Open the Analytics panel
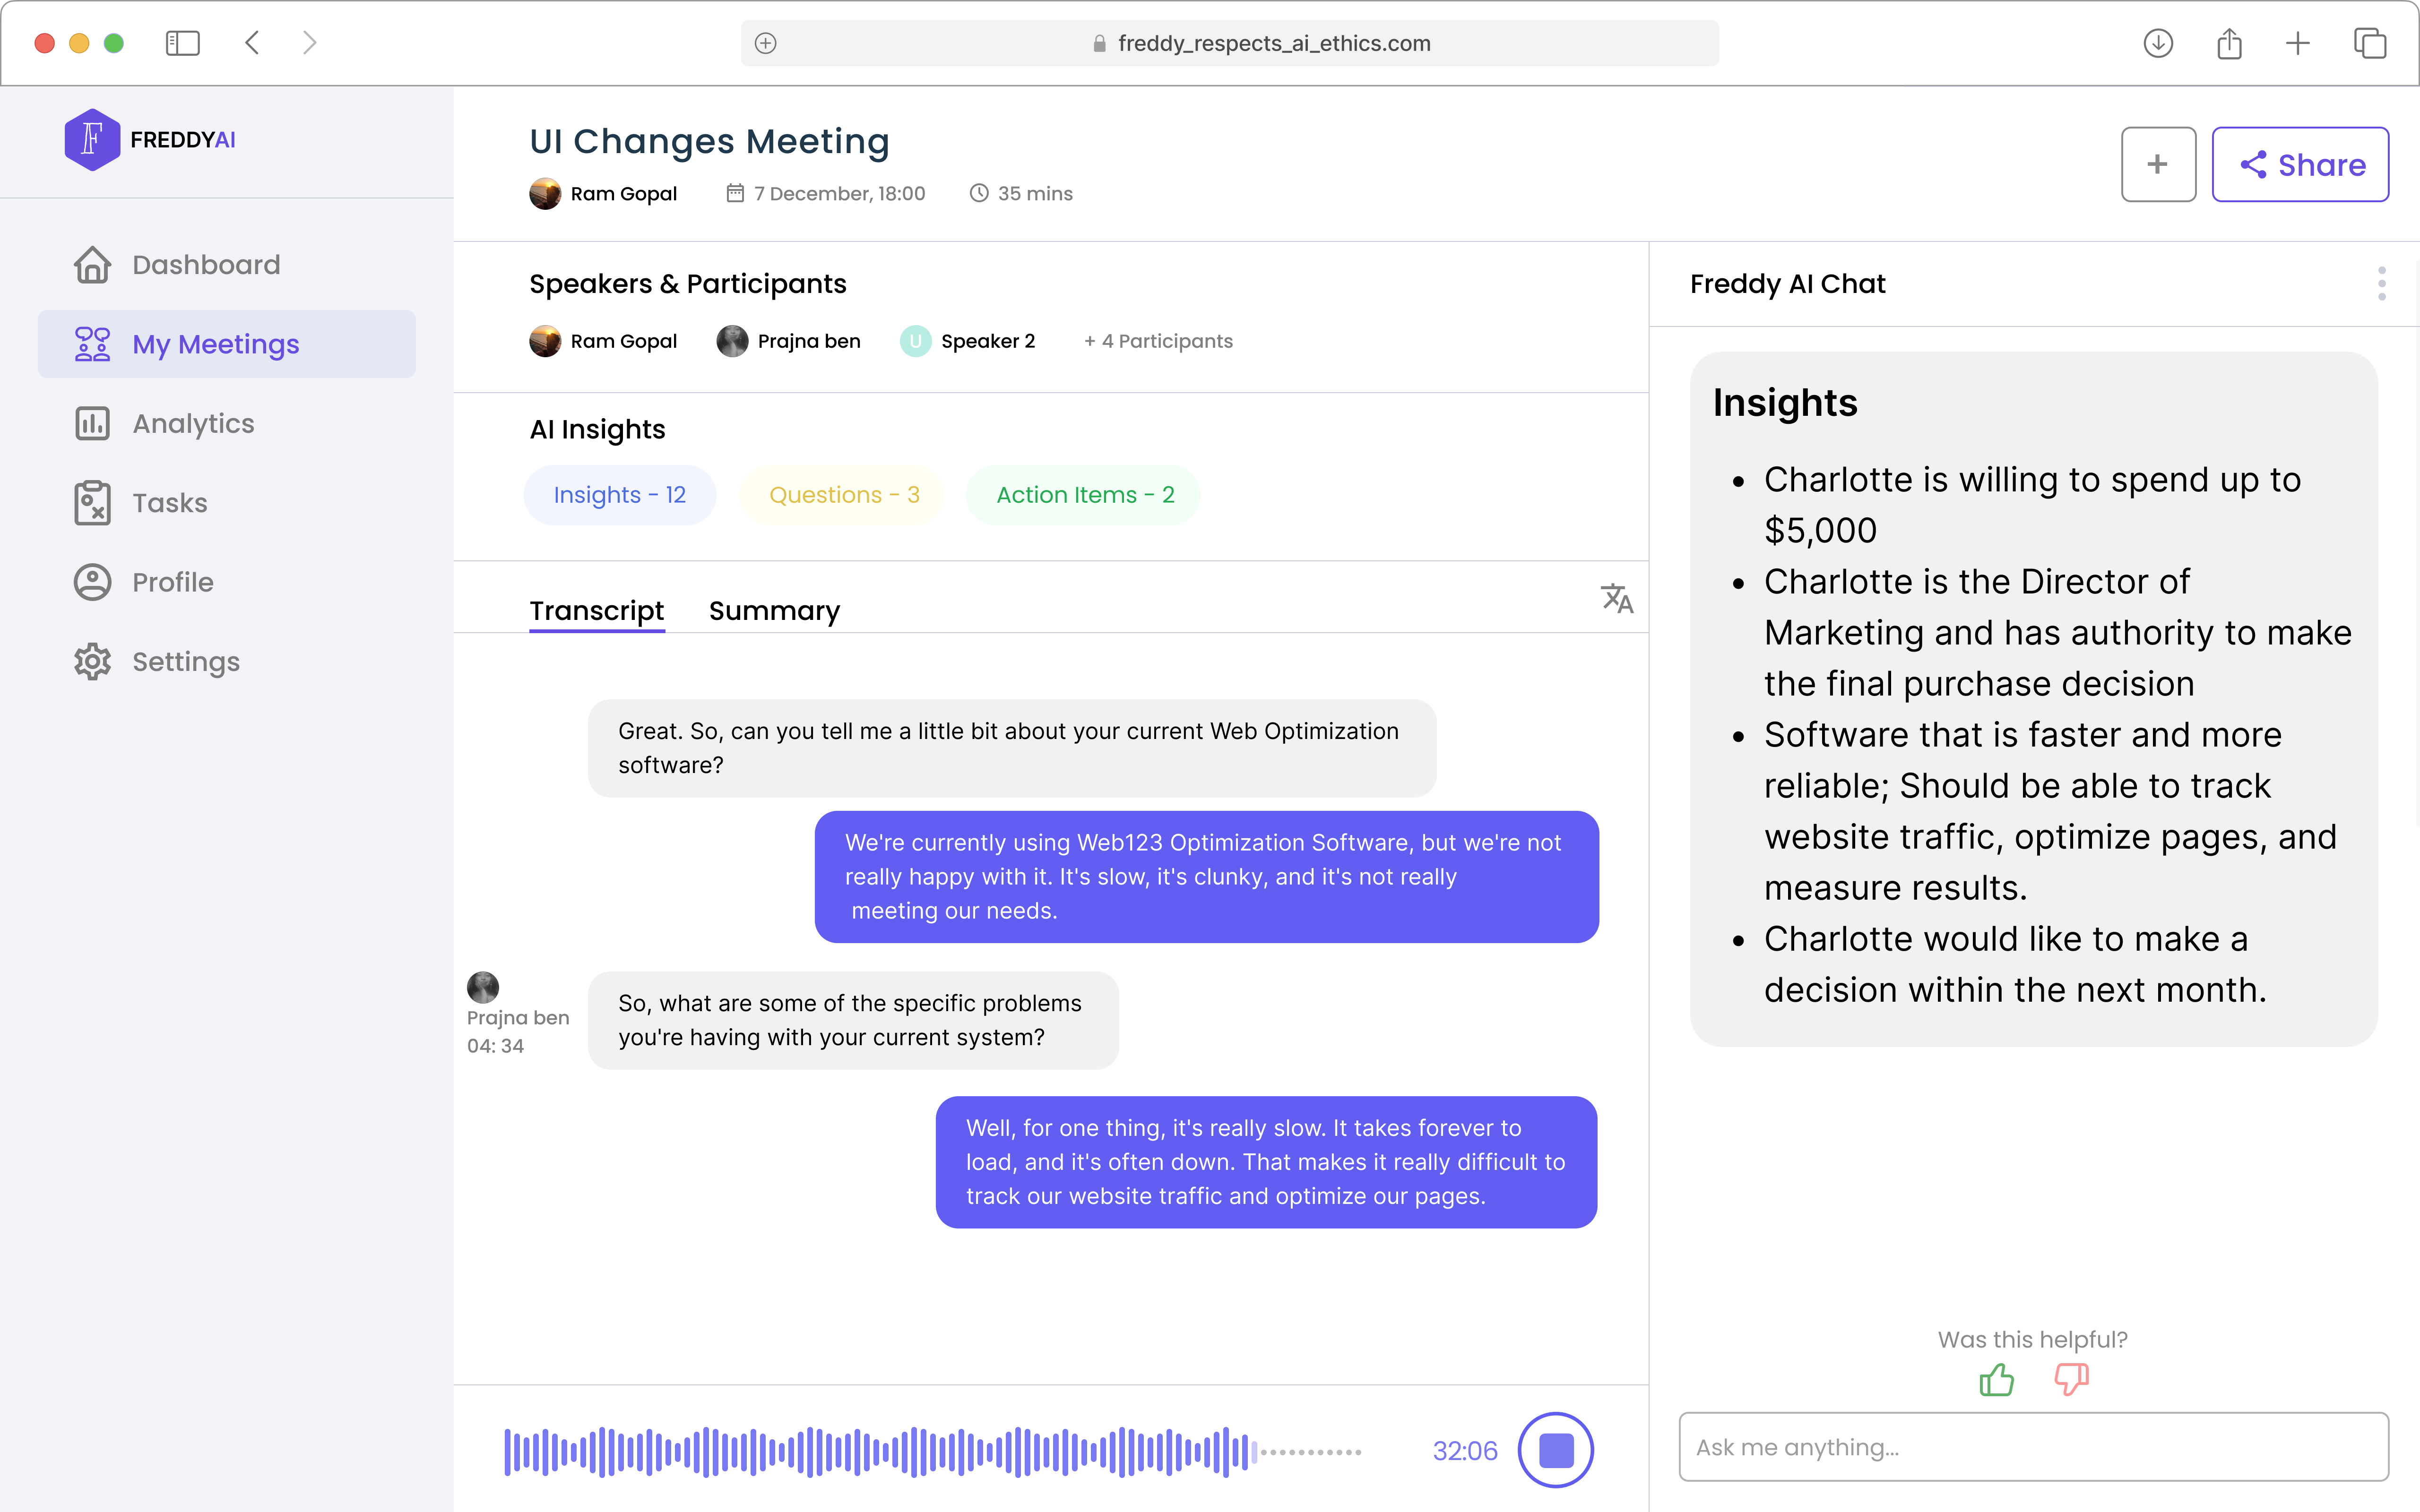This screenshot has width=2420, height=1512. pyautogui.click(x=193, y=423)
